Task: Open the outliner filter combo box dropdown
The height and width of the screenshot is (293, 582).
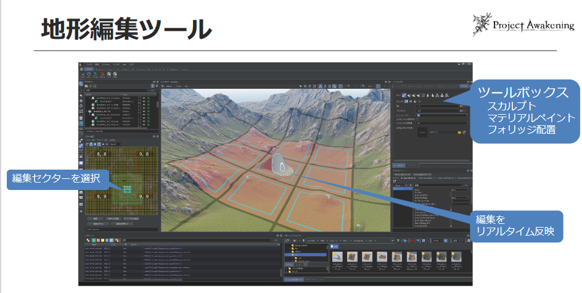Action: pyautogui.click(x=148, y=90)
